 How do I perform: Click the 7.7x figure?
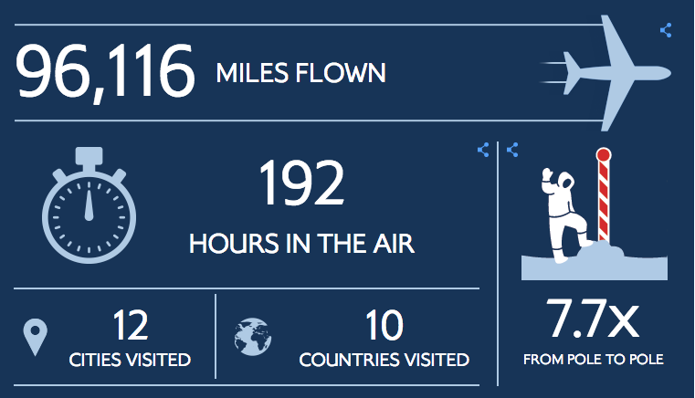593,319
